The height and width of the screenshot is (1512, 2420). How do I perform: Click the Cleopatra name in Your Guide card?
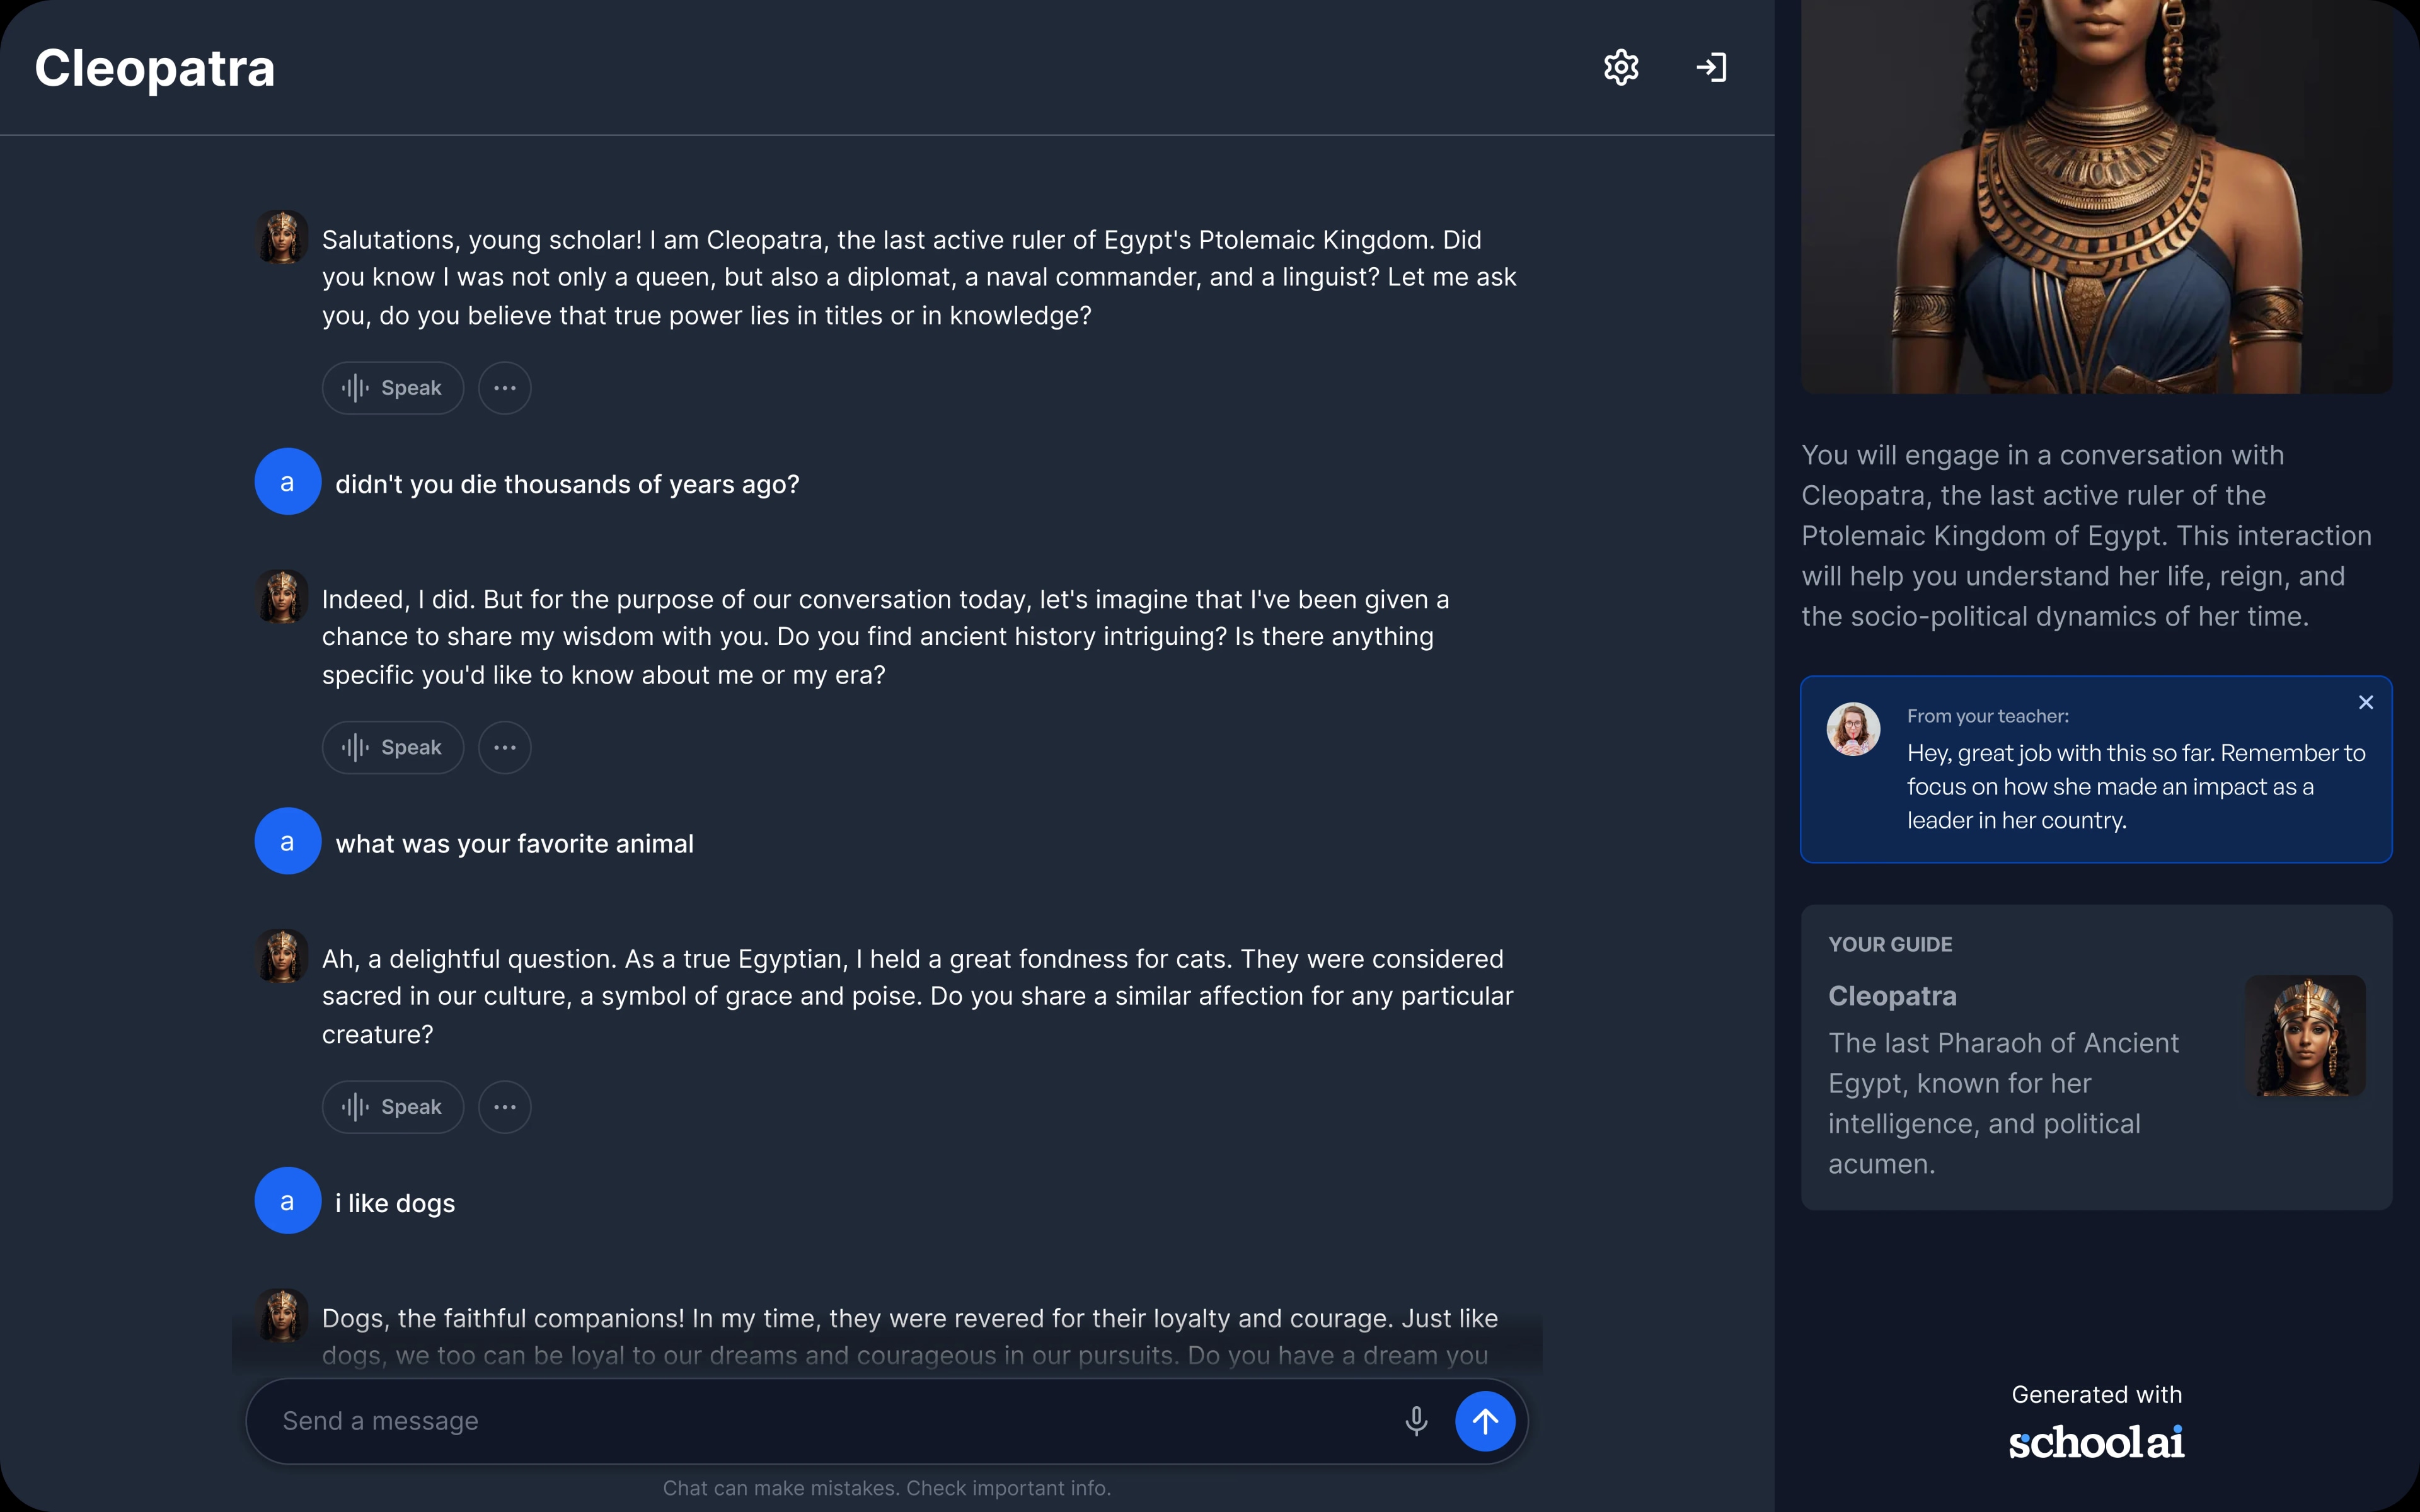(x=1892, y=996)
